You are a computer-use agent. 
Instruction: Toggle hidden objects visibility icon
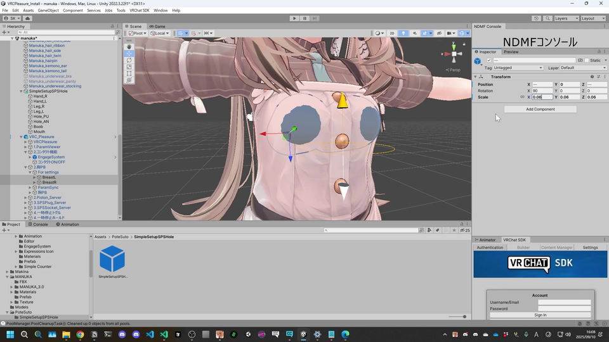coord(439,34)
